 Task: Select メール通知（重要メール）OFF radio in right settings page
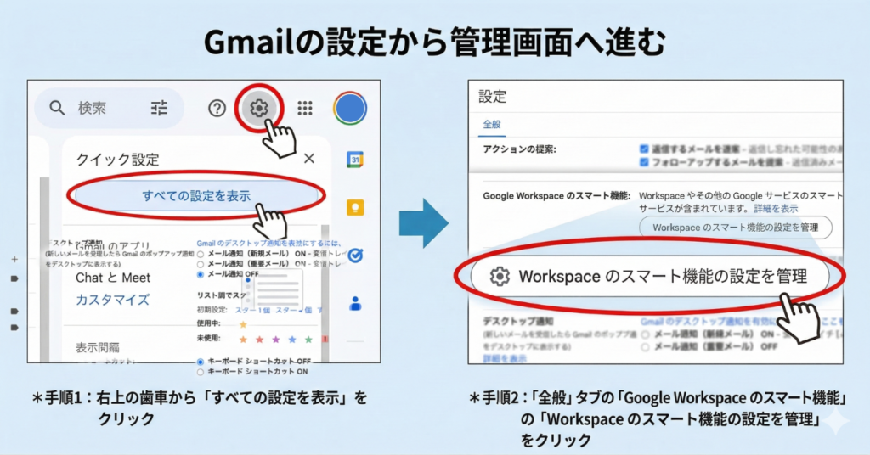click(x=646, y=347)
